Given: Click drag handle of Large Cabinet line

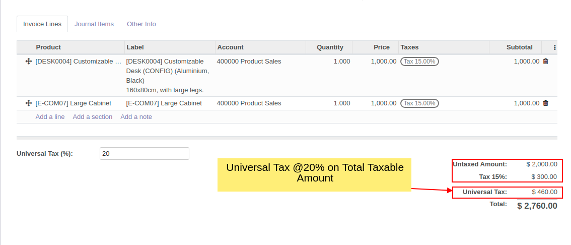Looking at the screenshot, I should click(29, 103).
